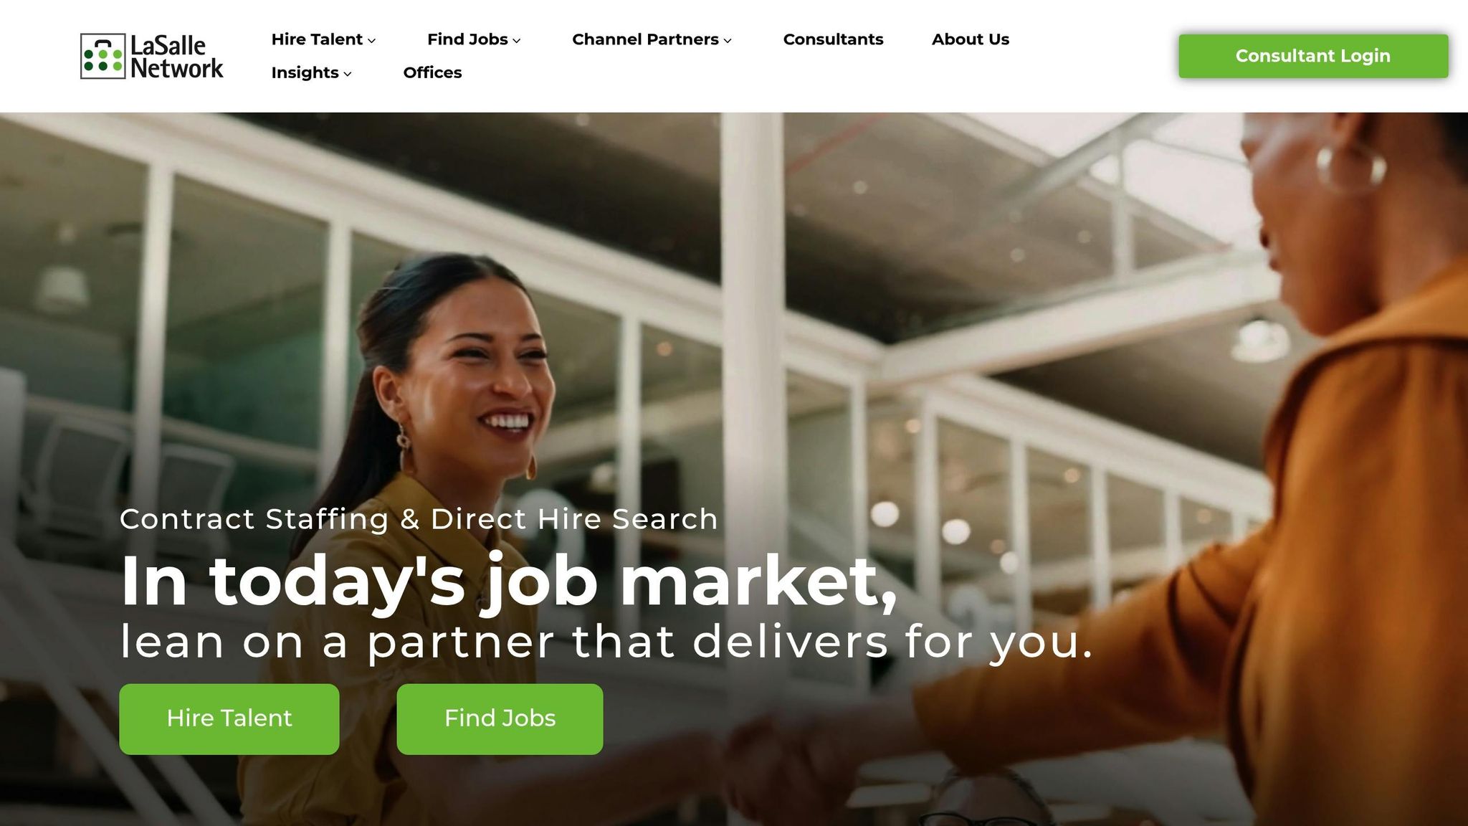Viewport: 1468px width, 826px height.
Task: Expand the Insights dropdown chevron
Action: point(348,74)
